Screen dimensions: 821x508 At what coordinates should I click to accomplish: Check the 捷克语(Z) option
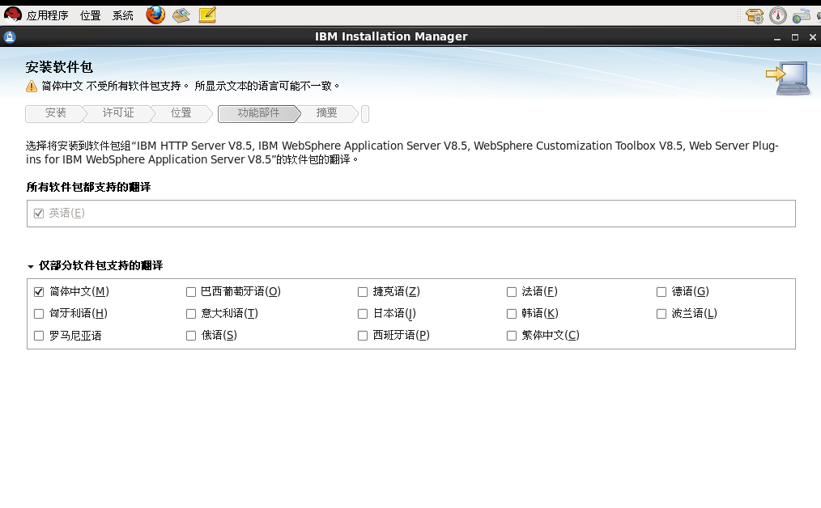(x=363, y=292)
